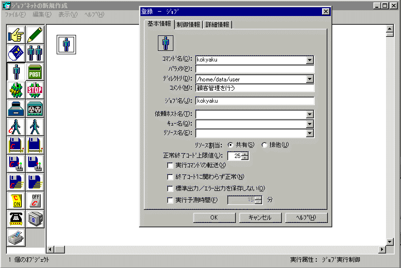Pick the tape reel recorder icon
Screen dimensions: 401x268
coord(35,109)
